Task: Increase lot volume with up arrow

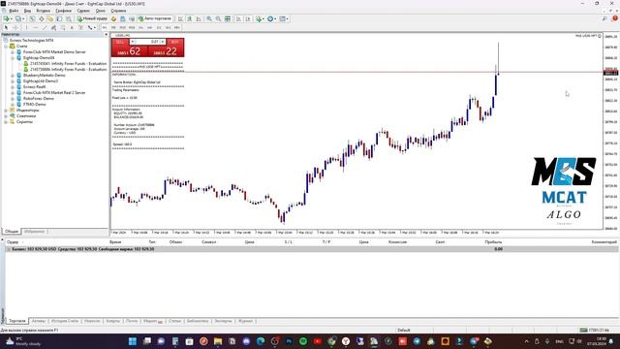Action: (x=163, y=42)
